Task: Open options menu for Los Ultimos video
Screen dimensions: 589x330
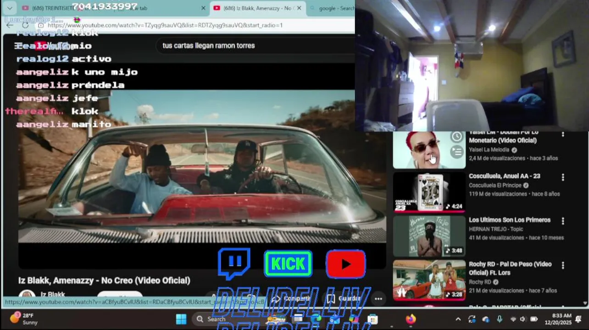Action: pos(563,221)
